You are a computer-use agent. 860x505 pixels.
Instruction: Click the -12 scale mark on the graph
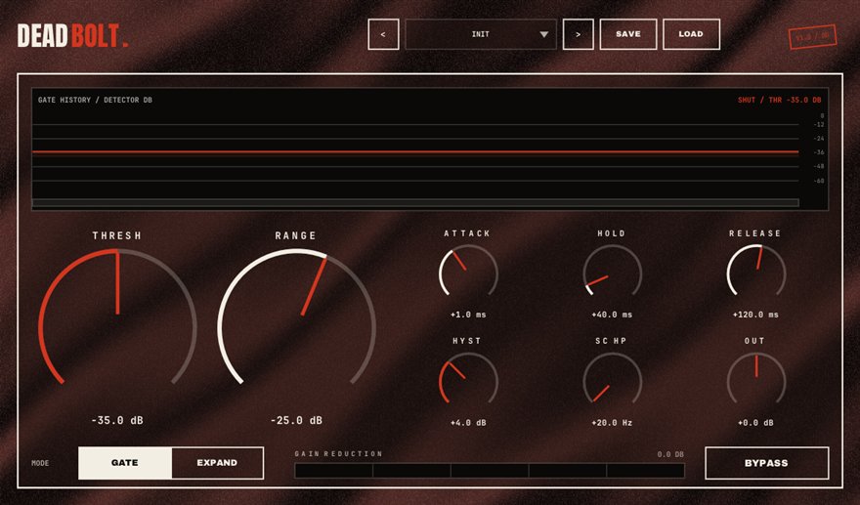819,125
